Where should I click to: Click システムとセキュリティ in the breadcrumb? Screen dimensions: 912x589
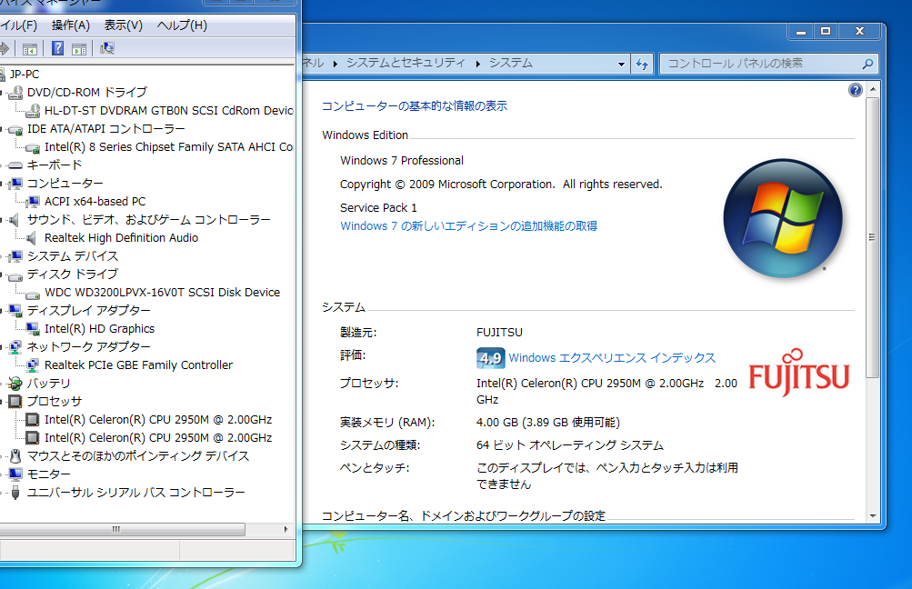(x=406, y=63)
